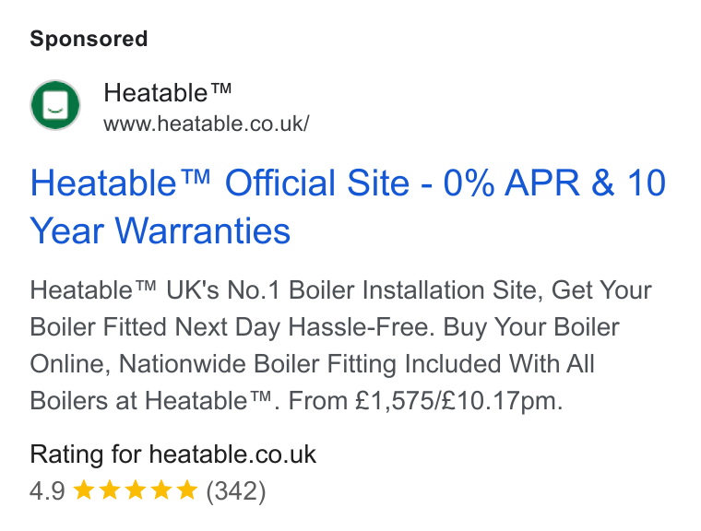This screenshot has height=531, width=701.
Task: Click the '0% APR & 10' headline text
Action: [554, 183]
